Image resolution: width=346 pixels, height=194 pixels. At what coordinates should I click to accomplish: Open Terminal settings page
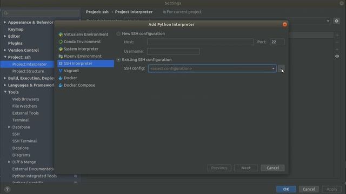[21, 120]
